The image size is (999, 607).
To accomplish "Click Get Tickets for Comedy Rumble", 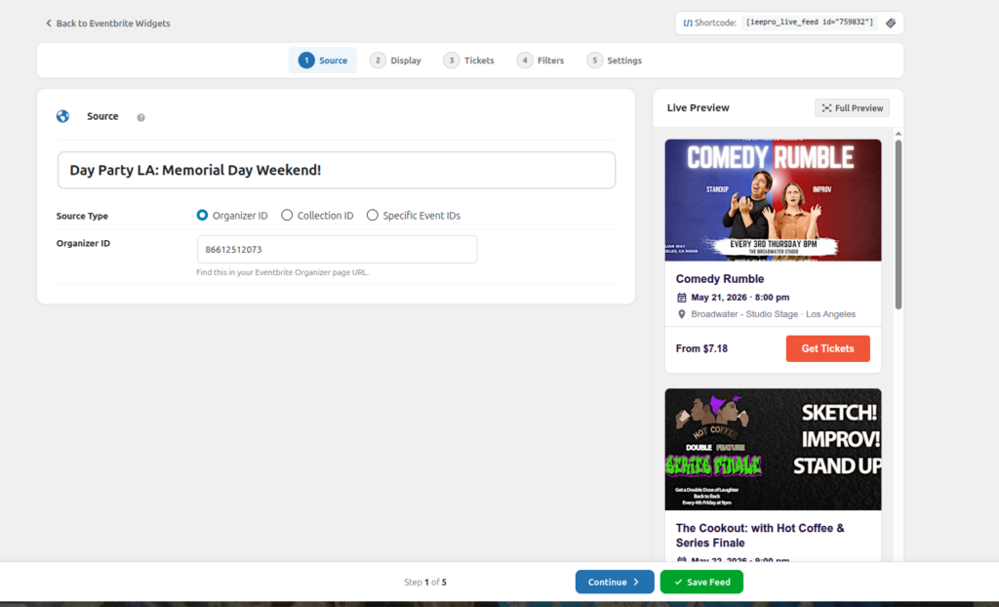I will click(827, 348).
